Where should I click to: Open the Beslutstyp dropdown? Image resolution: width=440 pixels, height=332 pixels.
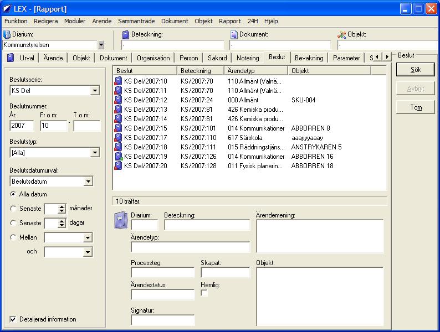coord(95,153)
